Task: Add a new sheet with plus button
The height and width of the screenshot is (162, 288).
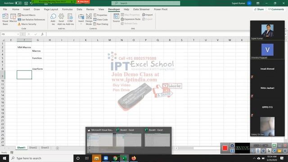Action: coord(57,148)
